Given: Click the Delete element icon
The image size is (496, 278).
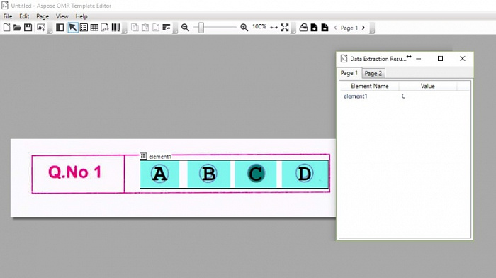Looking at the screenshot, I should [x=156, y=28].
